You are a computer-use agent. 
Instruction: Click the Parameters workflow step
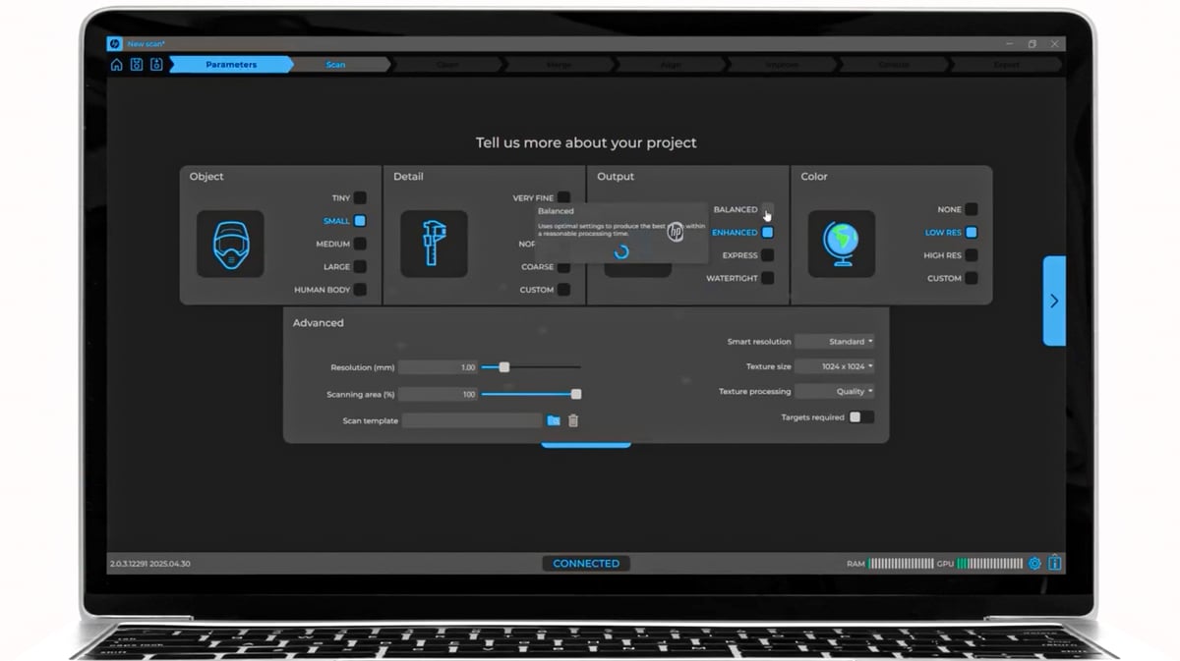[x=231, y=65]
